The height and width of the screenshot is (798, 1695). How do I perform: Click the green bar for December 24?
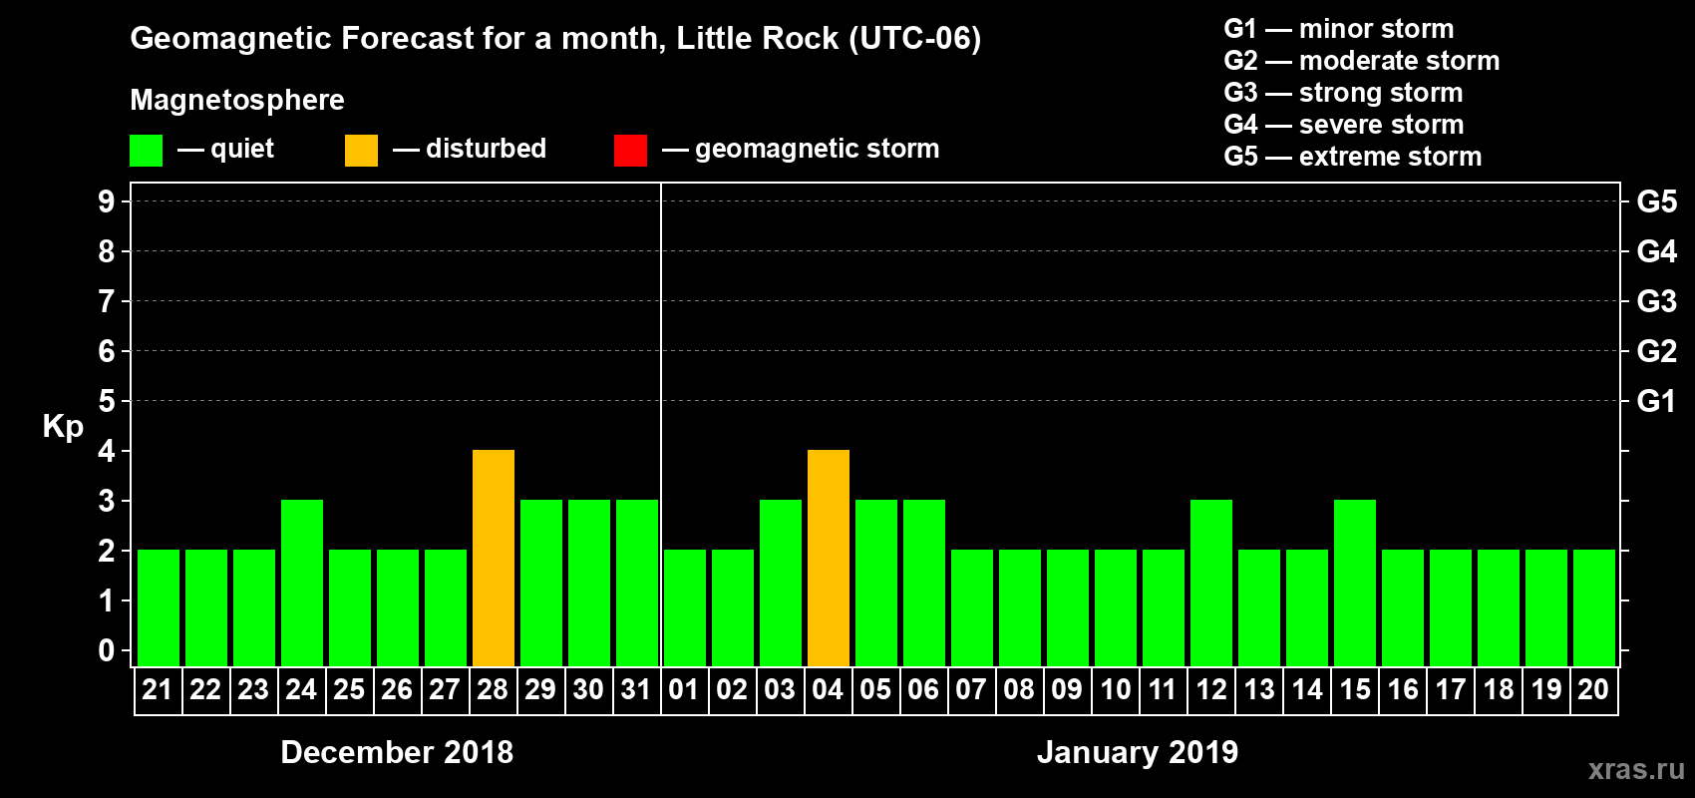click(x=302, y=583)
